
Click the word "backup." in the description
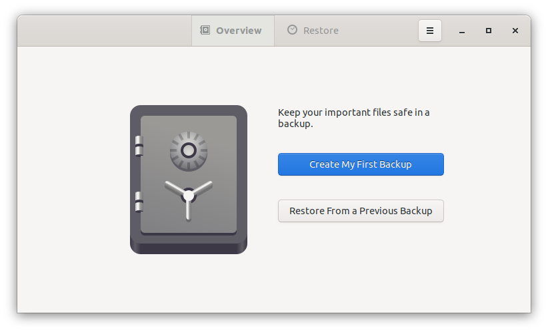click(295, 124)
